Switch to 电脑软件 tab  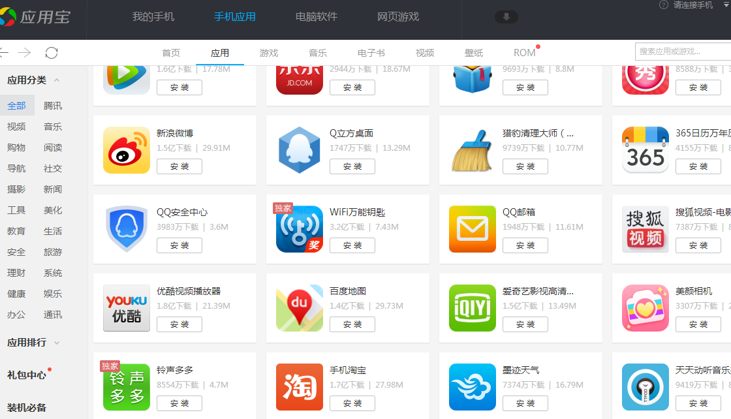tap(316, 17)
